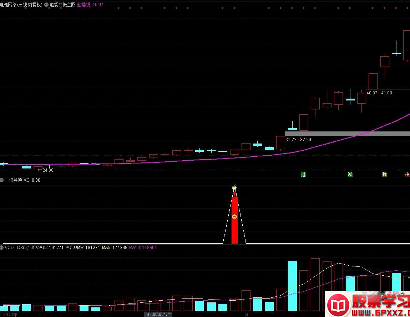Click the 31.22 - 32.29 gap label
This screenshot has width=410, height=317.
(x=298, y=140)
